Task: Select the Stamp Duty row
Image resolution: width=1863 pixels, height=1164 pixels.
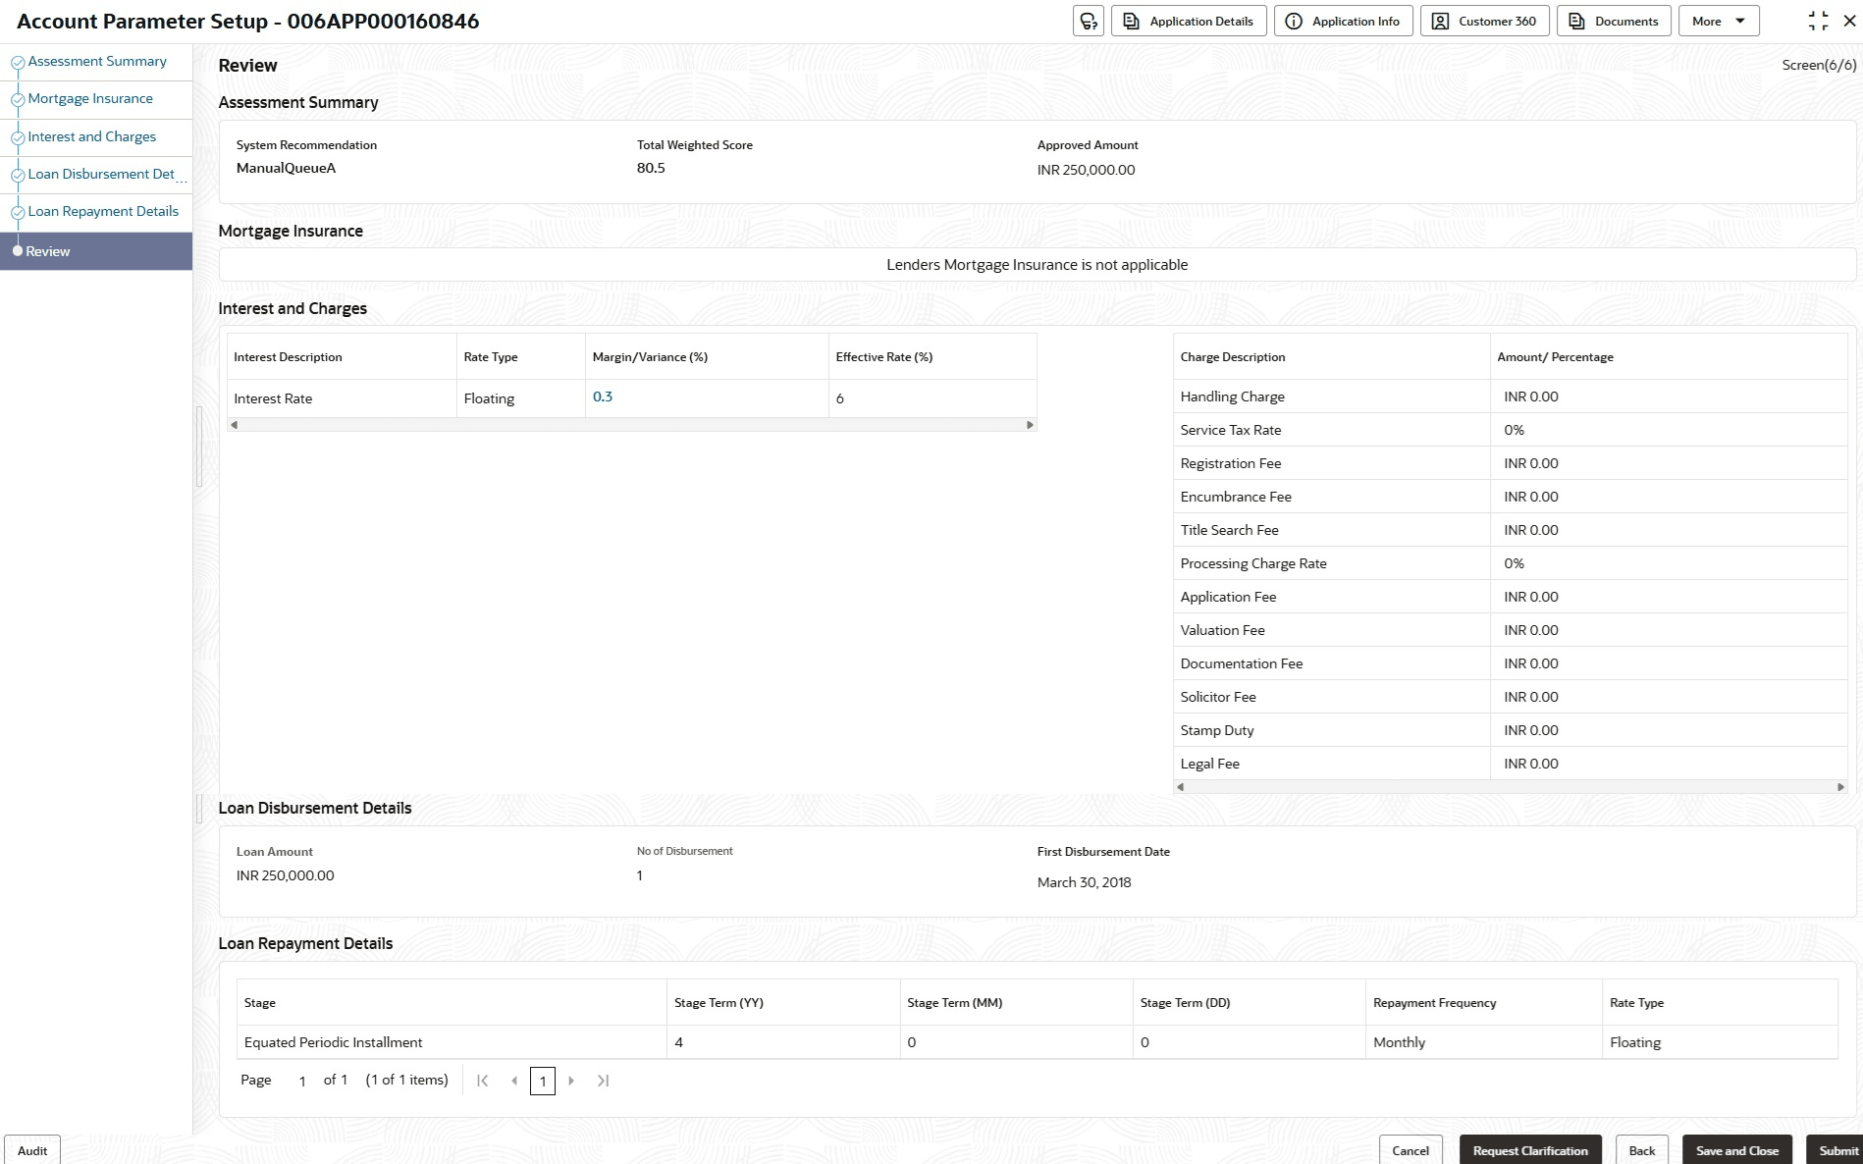Action: 1511,730
